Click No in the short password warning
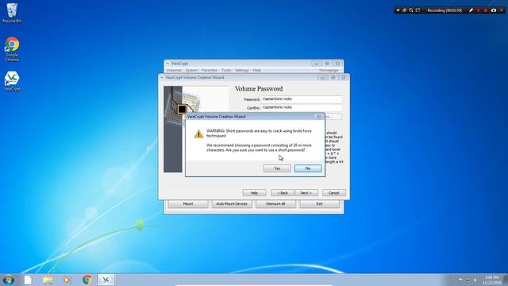 pyautogui.click(x=308, y=168)
